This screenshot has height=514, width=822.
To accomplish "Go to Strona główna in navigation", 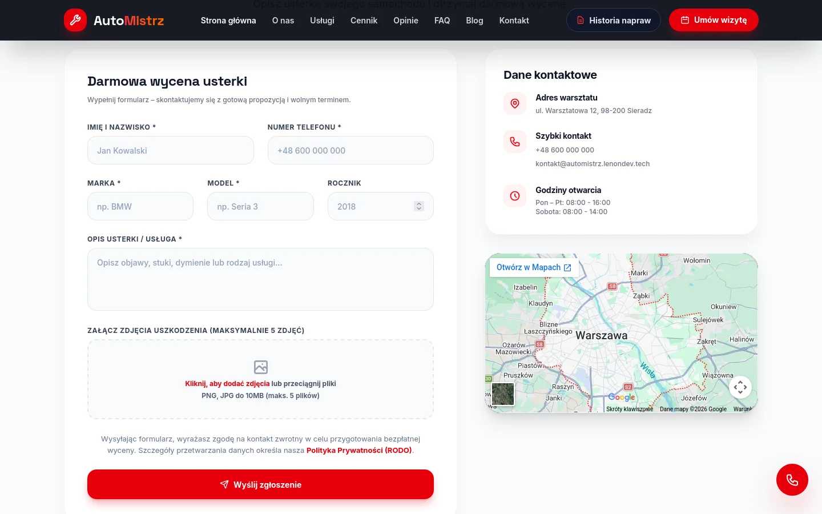I will 228,21.
